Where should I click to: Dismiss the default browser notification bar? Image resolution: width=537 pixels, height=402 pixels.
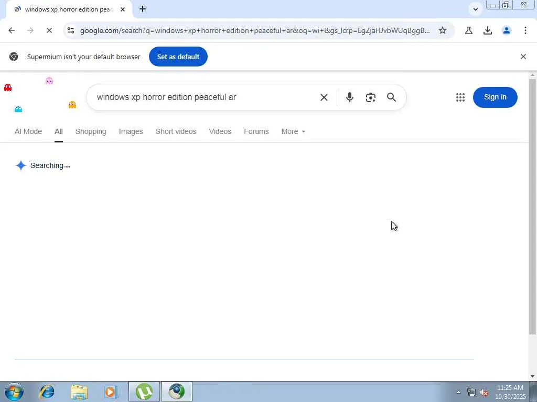523,57
